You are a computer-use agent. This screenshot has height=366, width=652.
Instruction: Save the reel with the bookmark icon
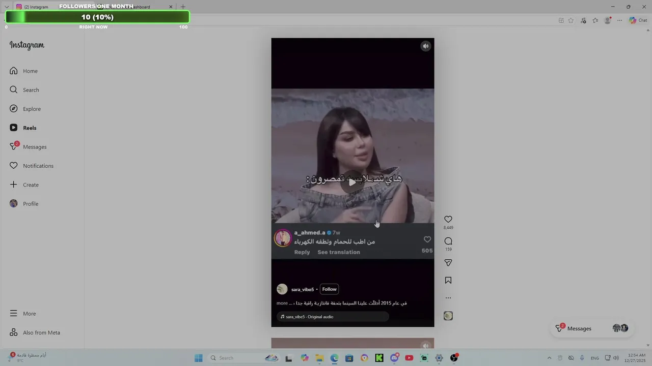(448, 280)
